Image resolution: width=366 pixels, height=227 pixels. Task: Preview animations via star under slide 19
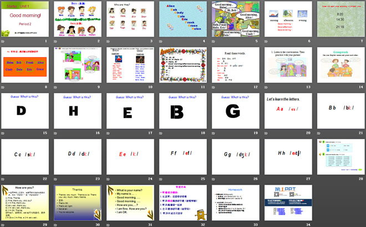coord(213,133)
